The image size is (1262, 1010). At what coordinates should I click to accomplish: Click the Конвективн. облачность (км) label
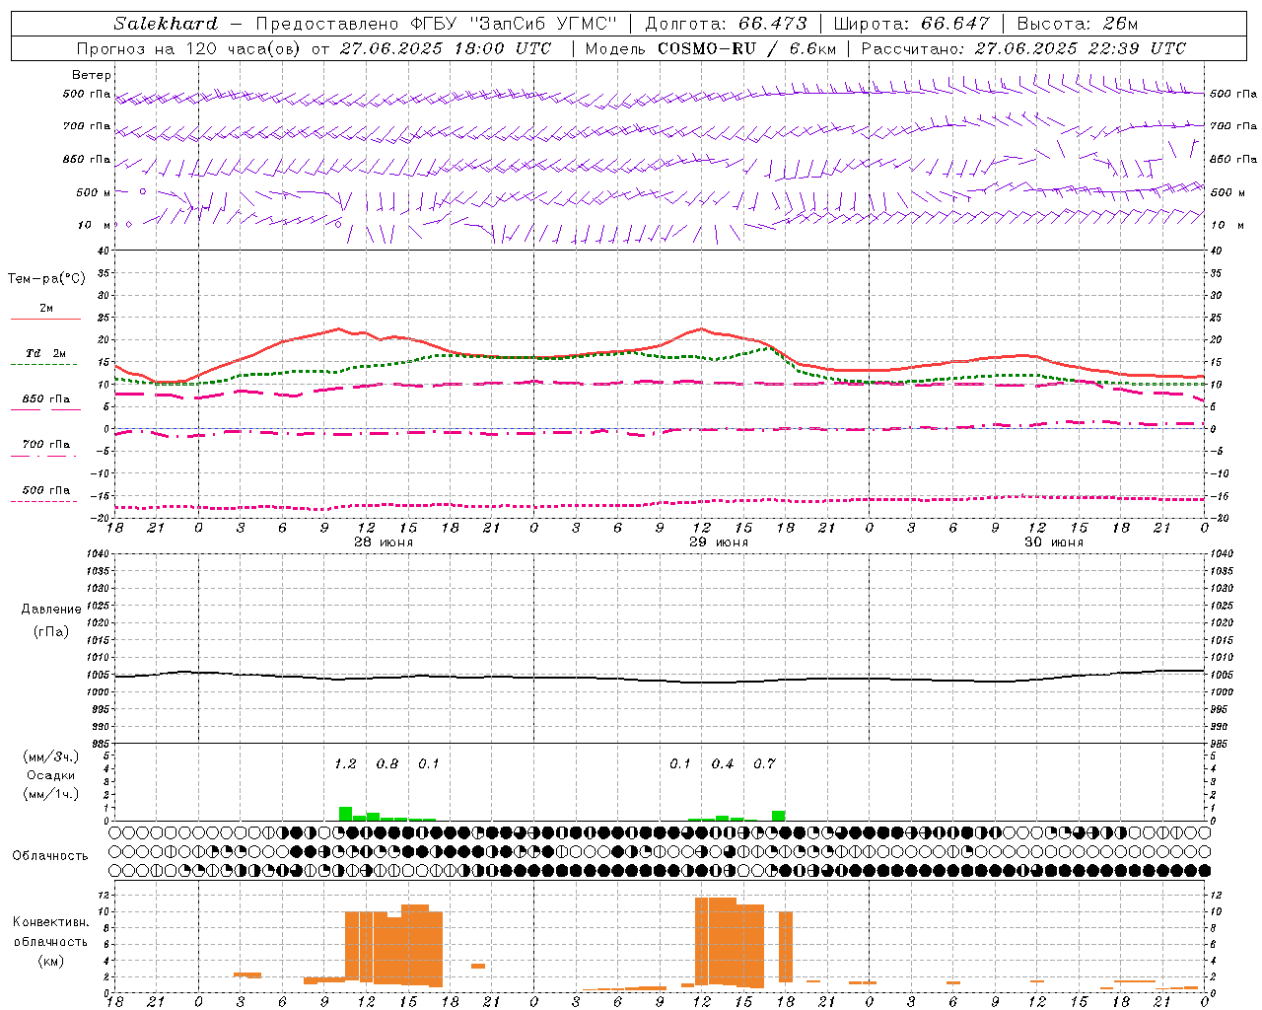(51, 941)
